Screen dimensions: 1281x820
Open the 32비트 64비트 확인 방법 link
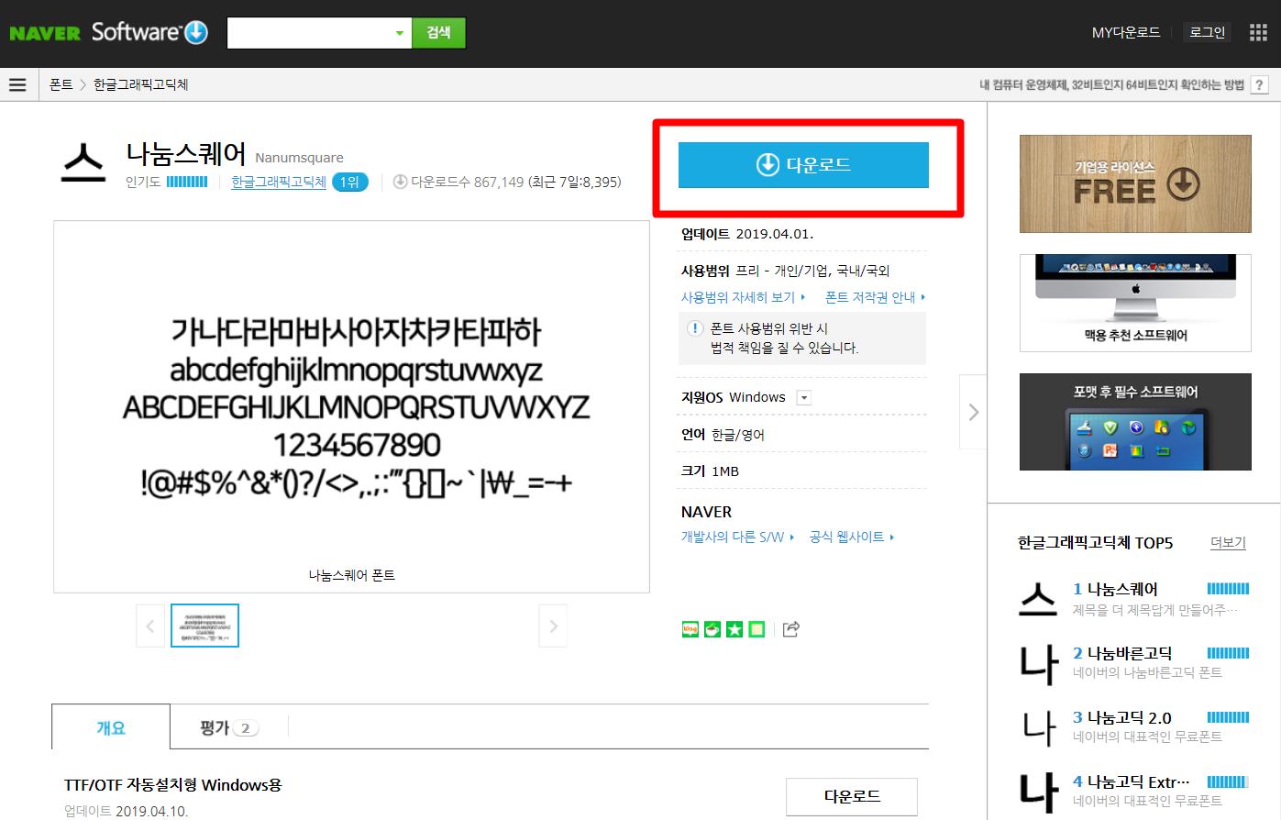(1111, 84)
